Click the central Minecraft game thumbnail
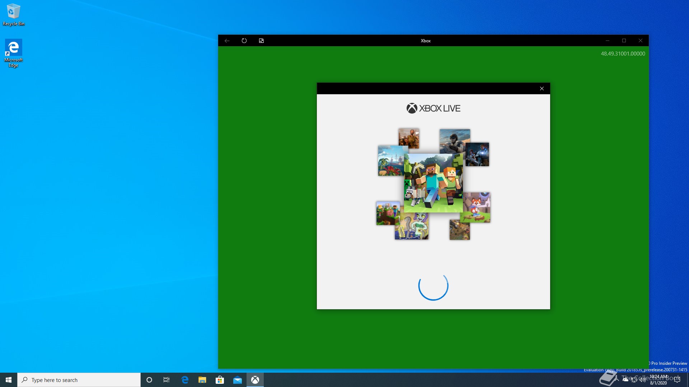The width and height of the screenshot is (689, 387). click(433, 183)
